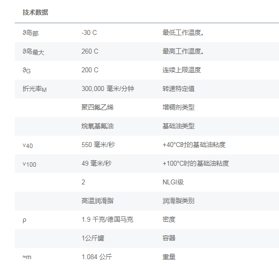Click the 转速特定值 description

coord(178,89)
